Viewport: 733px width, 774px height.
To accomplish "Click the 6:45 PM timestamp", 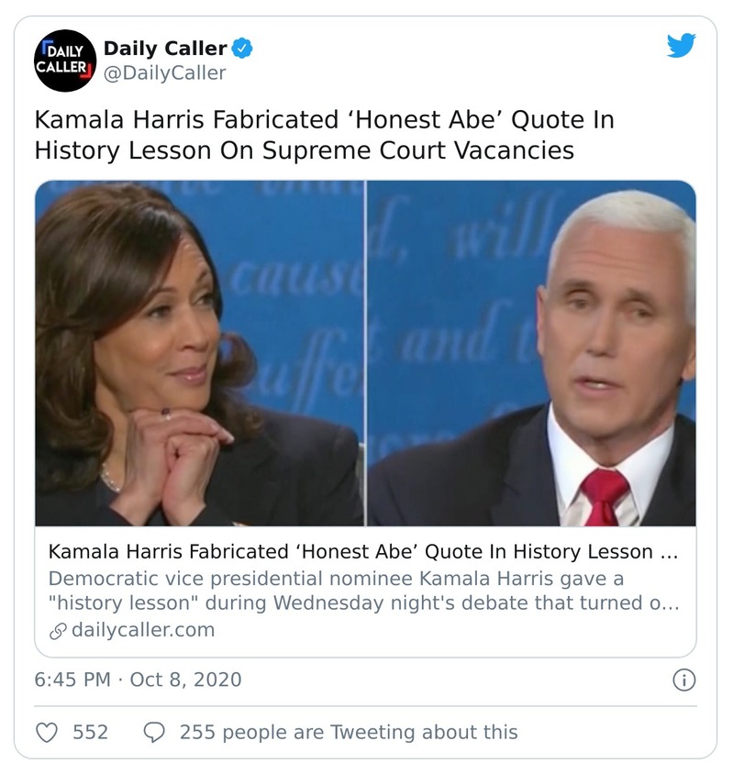I will (72, 680).
